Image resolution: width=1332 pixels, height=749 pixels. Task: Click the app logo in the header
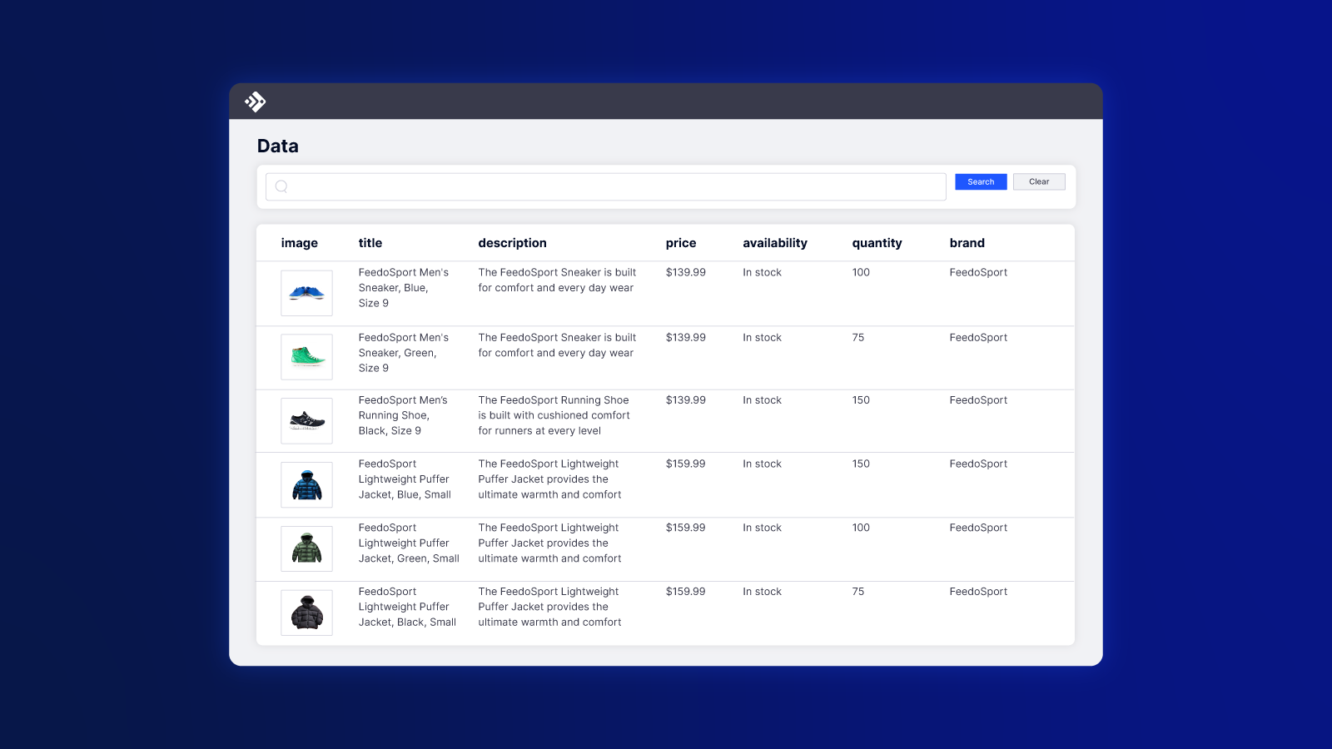(255, 102)
